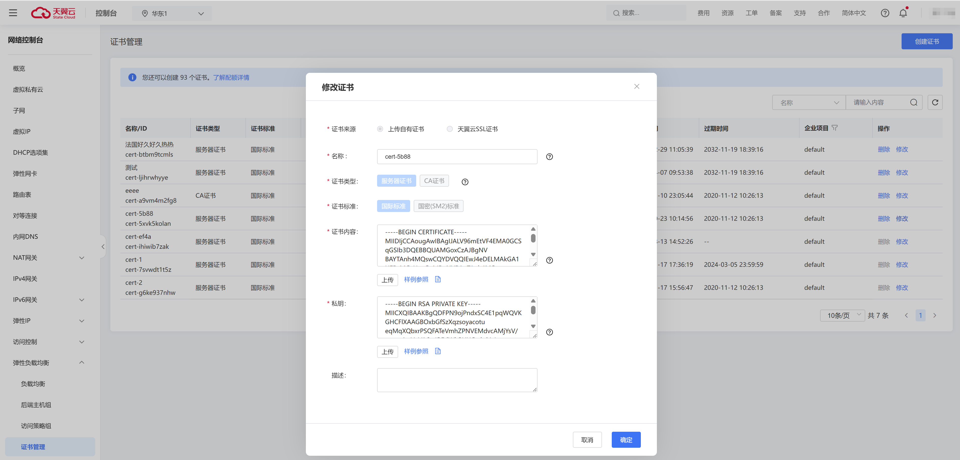Choose the CA证书 certificate type
This screenshot has width=960, height=460.
(x=434, y=181)
